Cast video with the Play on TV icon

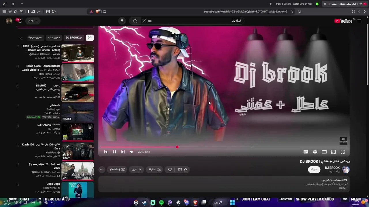pos(333,152)
